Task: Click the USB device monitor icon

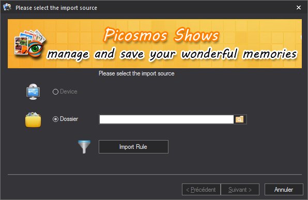Action: coord(33,91)
